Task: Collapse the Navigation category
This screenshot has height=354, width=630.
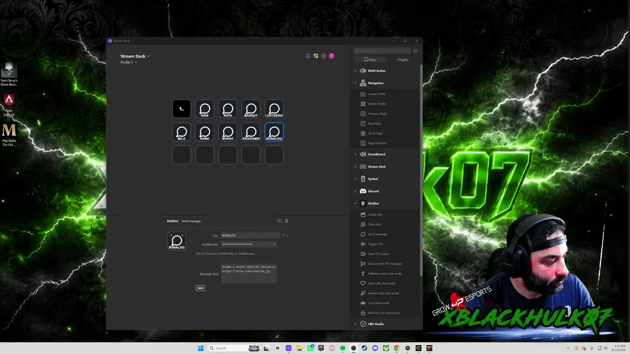Action: (x=355, y=83)
